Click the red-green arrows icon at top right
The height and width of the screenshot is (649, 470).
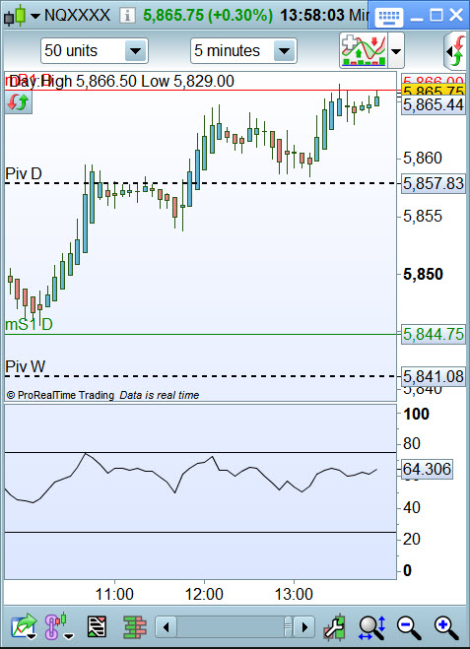tap(455, 52)
